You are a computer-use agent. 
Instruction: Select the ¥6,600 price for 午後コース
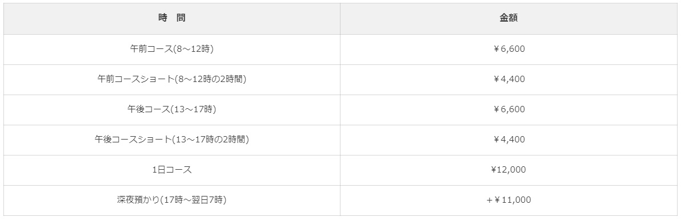coord(508,109)
